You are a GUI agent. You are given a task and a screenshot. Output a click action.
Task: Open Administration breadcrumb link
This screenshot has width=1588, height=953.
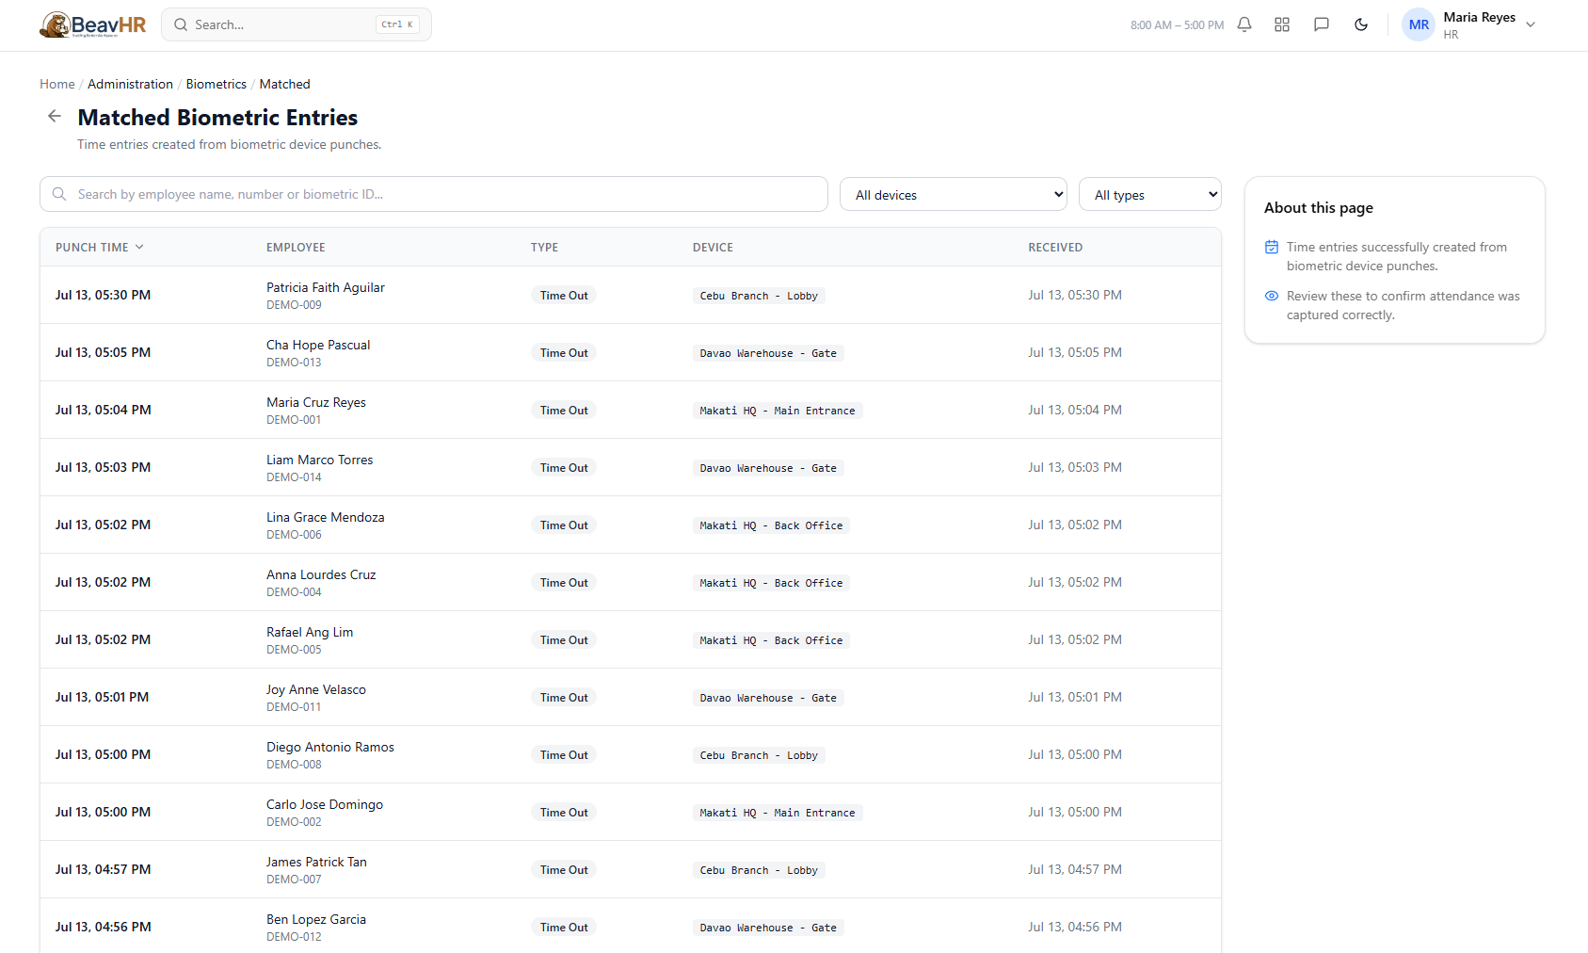tap(130, 84)
